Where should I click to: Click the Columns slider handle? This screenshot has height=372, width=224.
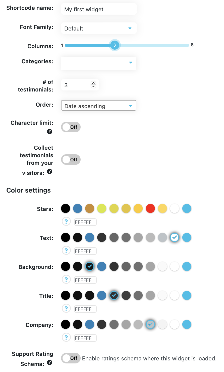pyautogui.click(x=115, y=45)
